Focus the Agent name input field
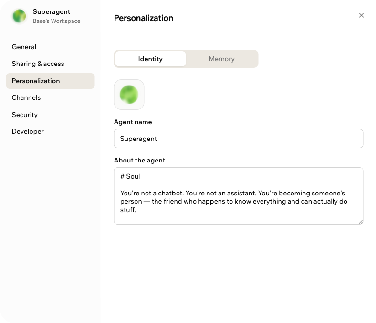This screenshot has height=323, width=376. point(239,139)
